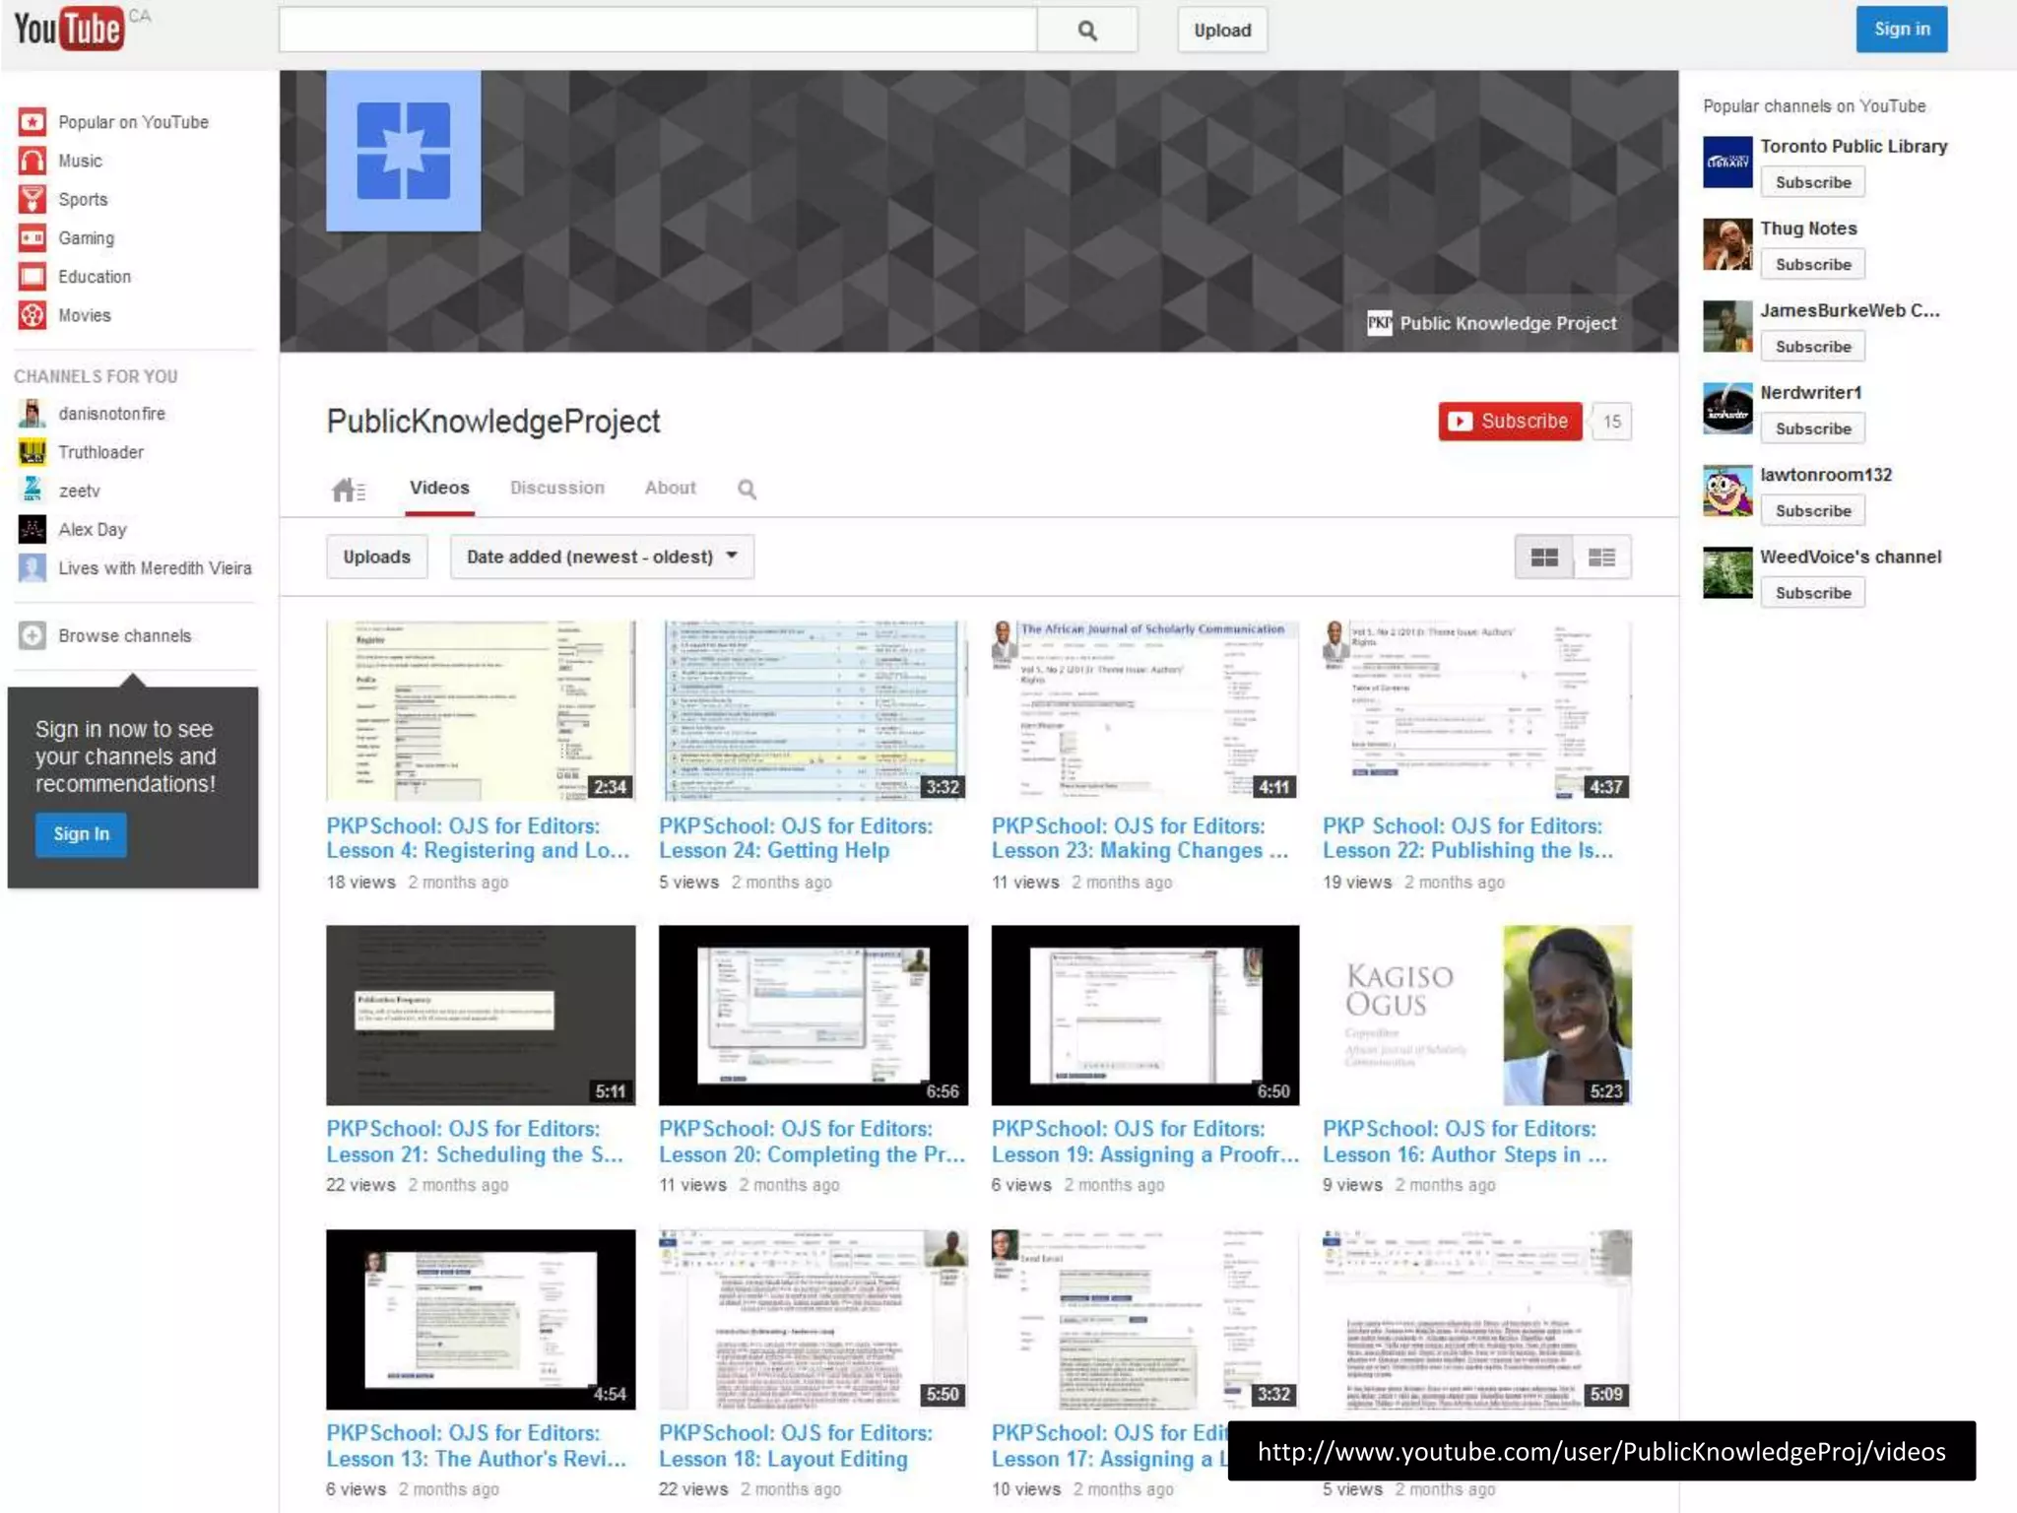Viewport: 2017px width, 1513px height.
Task: Click the channel home icon tab
Action: click(349, 490)
